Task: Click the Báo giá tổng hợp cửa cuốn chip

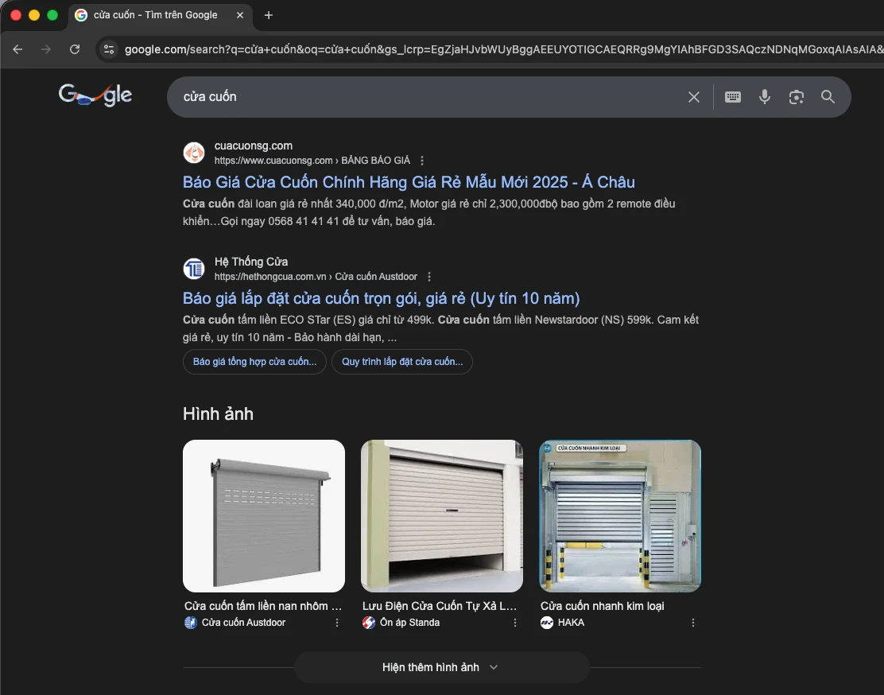Action: coord(254,362)
